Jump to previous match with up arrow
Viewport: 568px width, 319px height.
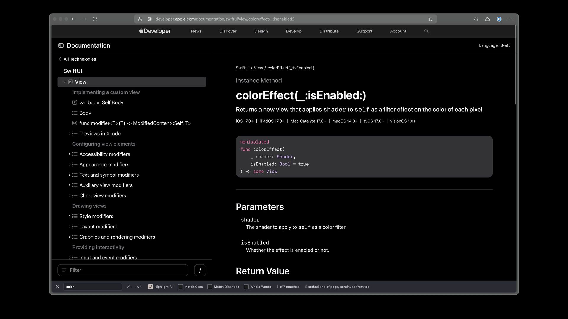(x=129, y=287)
